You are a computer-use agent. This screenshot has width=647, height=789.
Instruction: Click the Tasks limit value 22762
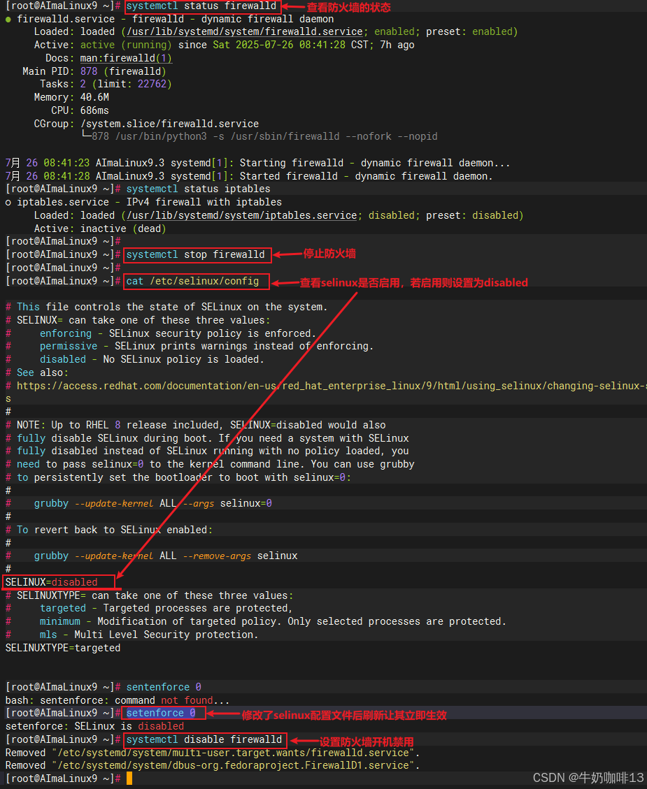[152, 84]
